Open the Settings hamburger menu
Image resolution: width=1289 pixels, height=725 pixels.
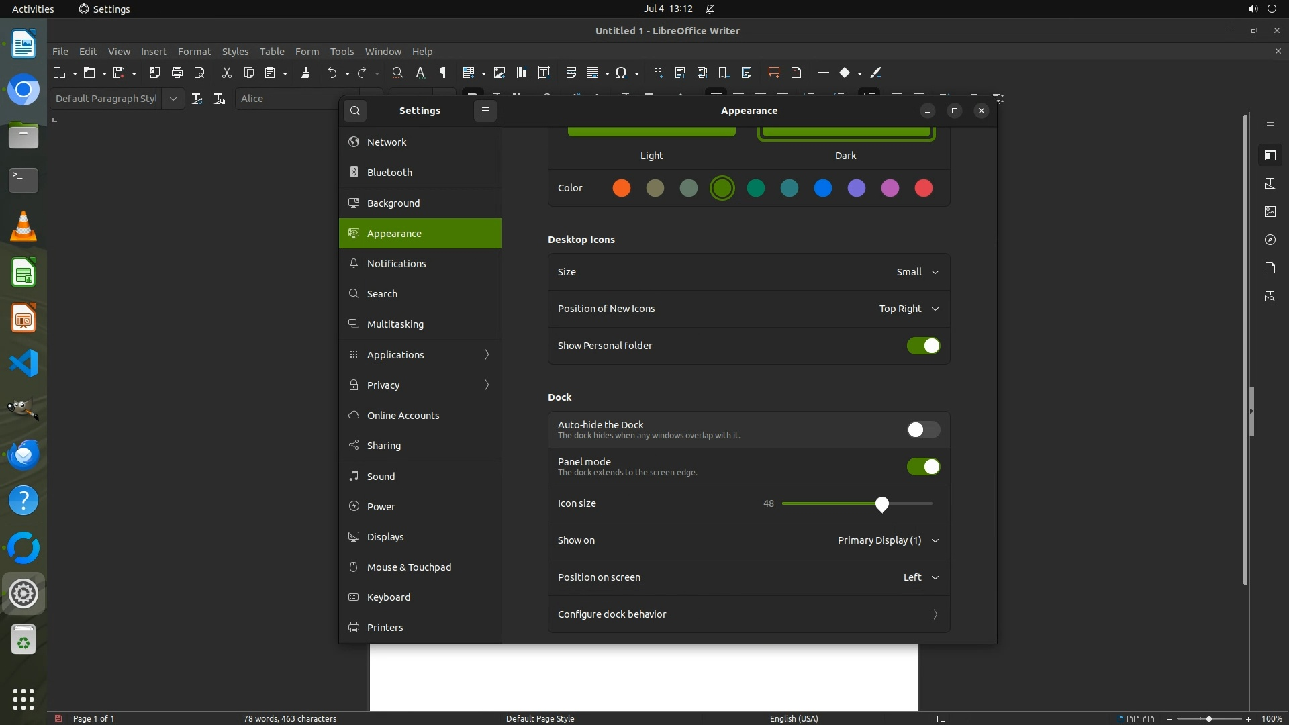click(485, 111)
